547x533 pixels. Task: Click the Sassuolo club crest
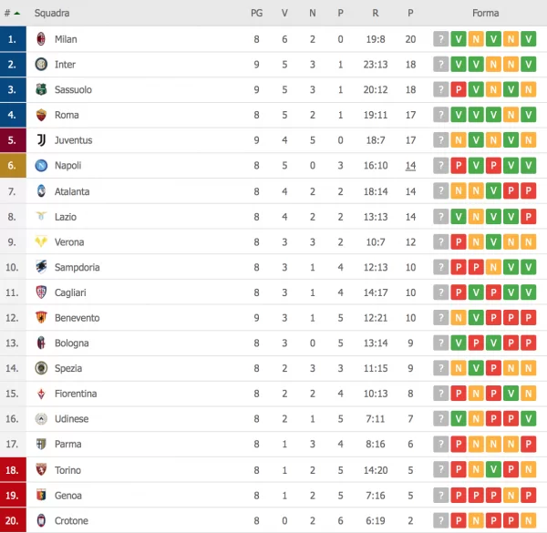coord(40,90)
